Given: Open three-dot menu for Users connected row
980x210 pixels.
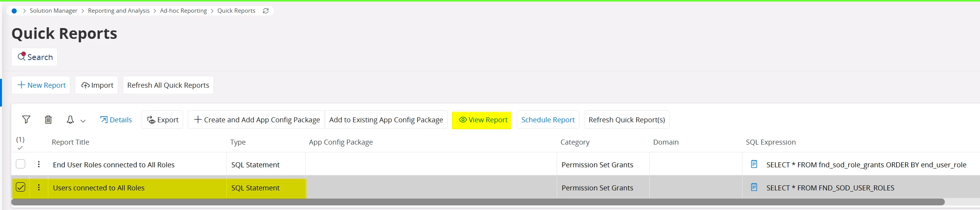Looking at the screenshot, I should [39, 187].
